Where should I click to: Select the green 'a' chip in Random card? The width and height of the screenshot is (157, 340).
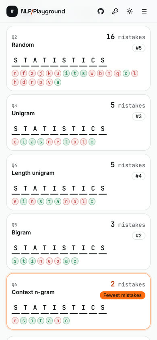pos(58,82)
